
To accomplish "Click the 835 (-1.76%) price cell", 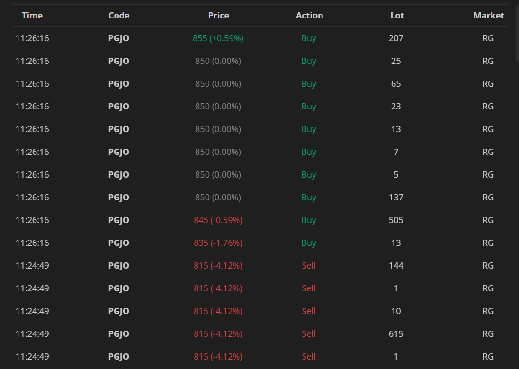I will (x=218, y=243).
